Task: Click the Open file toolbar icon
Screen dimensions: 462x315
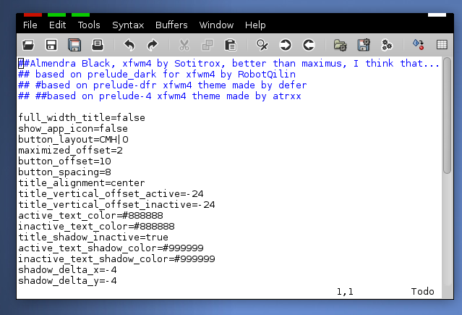Action: 28,45
